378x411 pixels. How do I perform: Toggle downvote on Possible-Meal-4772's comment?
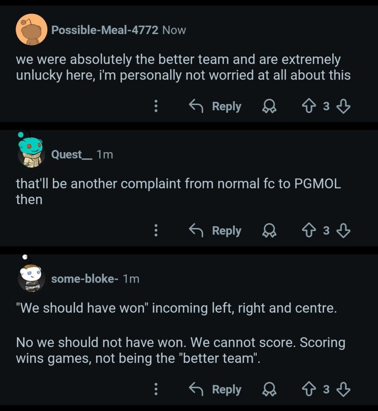(343, 106)
